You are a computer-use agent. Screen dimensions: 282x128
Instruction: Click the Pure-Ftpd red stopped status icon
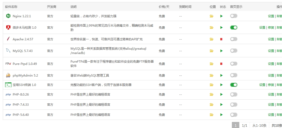(221, 64)
